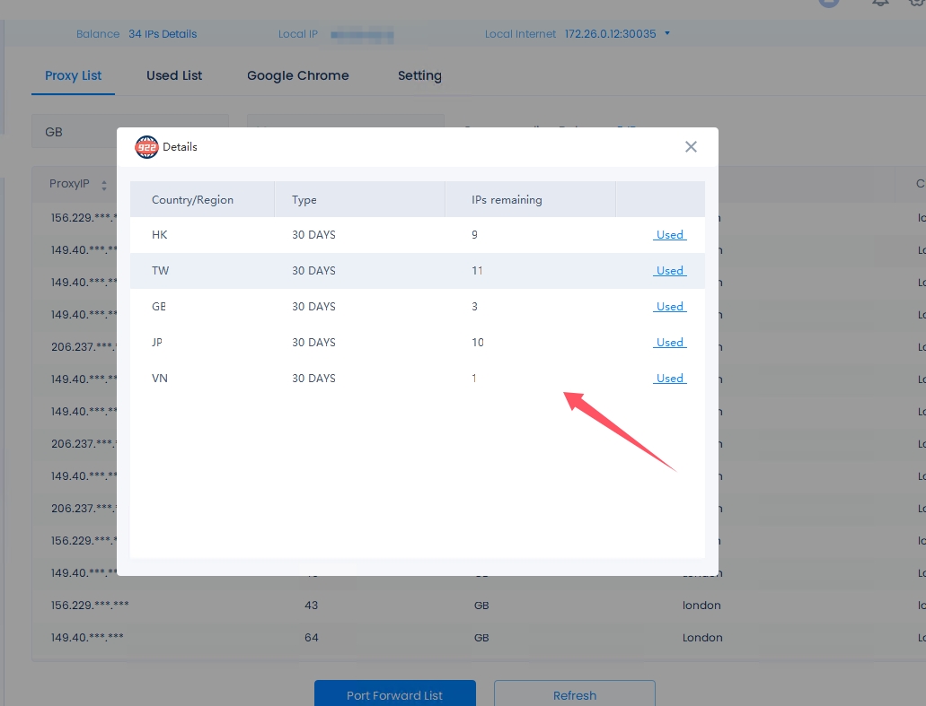Viewport: 926px width, 706px height.
Task: Sort by ProxyIP column arrows
Action: [104, 185]
